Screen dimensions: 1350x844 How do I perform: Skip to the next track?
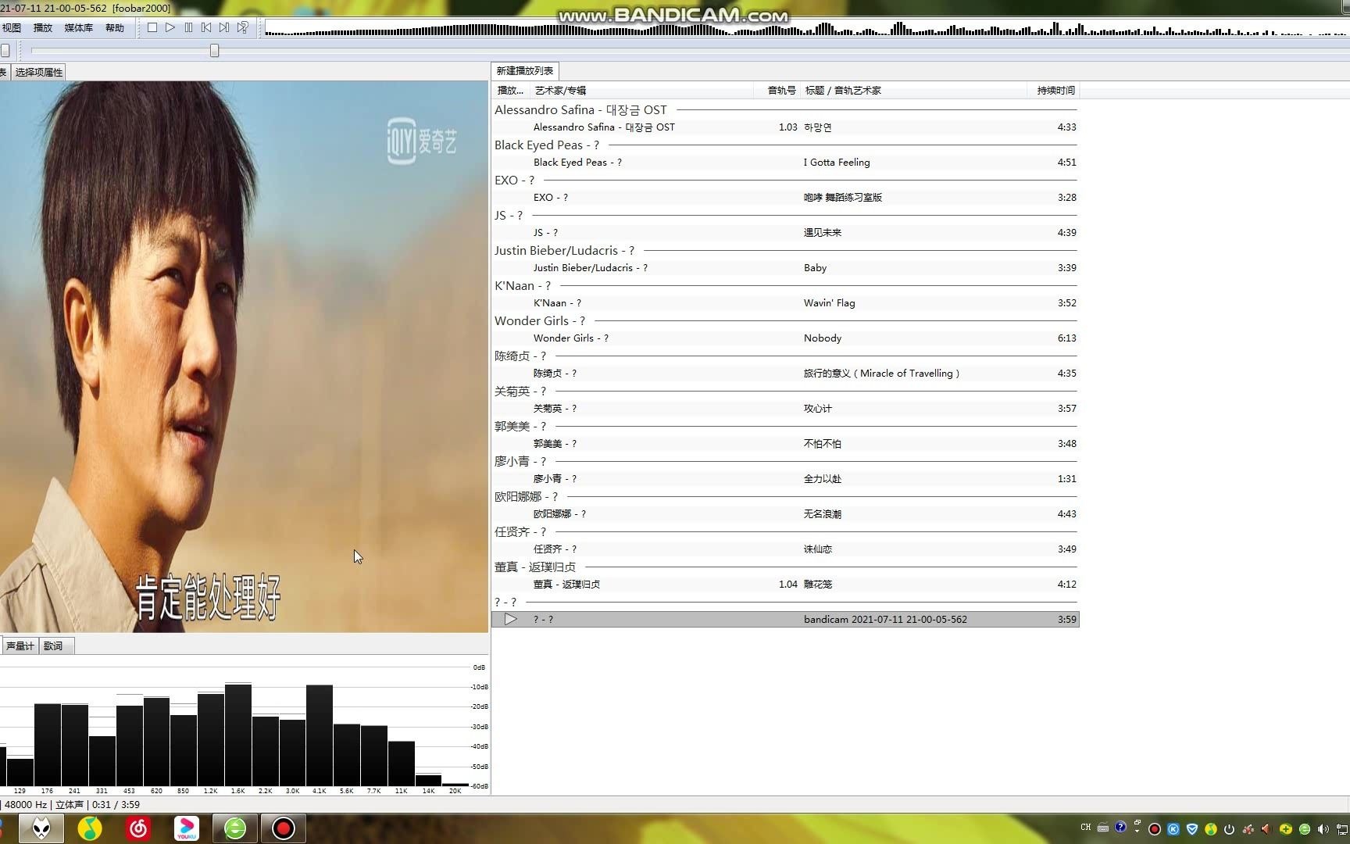pyautogui.click(x=224, y=27)
